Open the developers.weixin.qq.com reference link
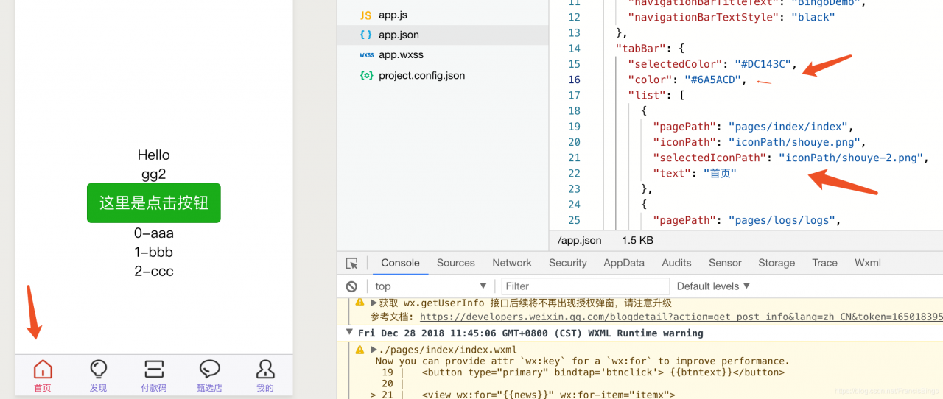This screenshot has width=943, height=399. click(681, 317)
